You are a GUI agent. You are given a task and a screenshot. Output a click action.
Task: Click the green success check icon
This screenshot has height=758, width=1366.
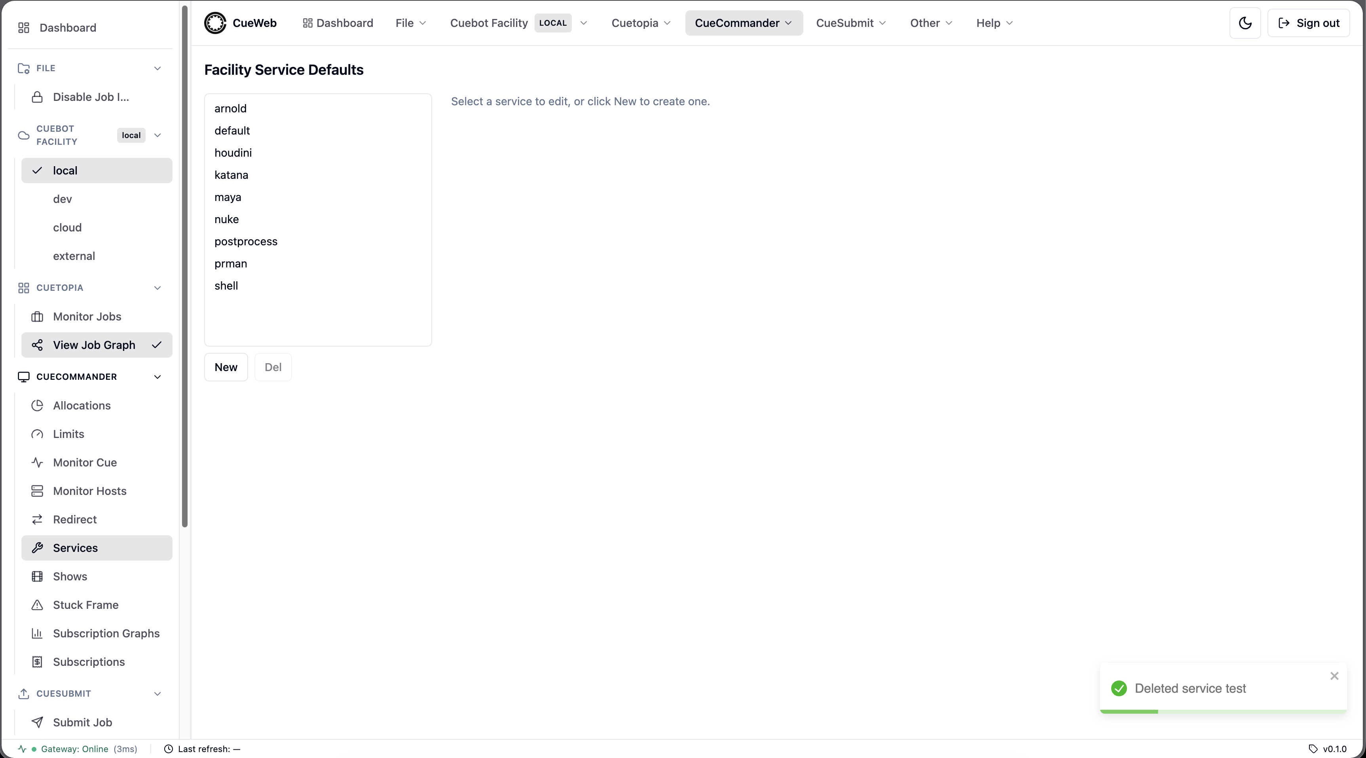(1119, 688)
